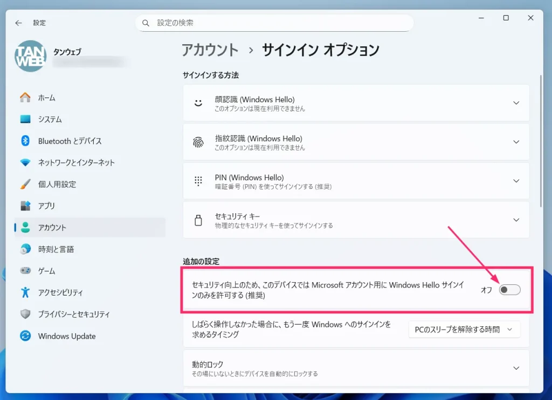
Task: Click the Windows Update sync icon
Action: 25,336
